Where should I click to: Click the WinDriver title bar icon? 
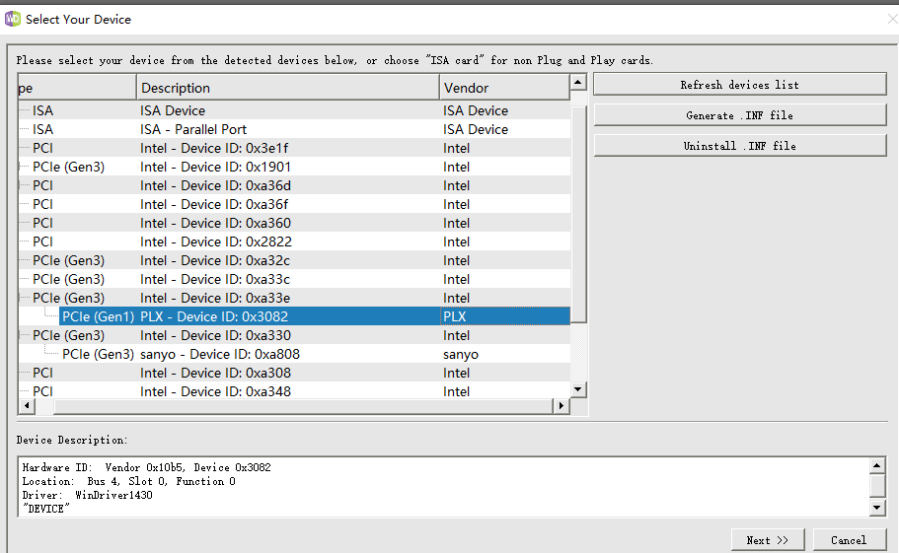(x=12, y=19)
